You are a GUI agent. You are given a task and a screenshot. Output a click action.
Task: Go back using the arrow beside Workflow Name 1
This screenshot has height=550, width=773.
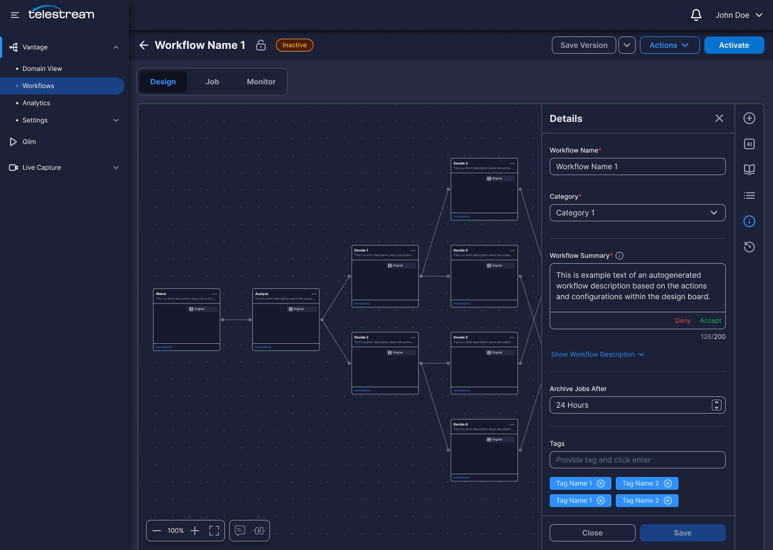(144, 45)
